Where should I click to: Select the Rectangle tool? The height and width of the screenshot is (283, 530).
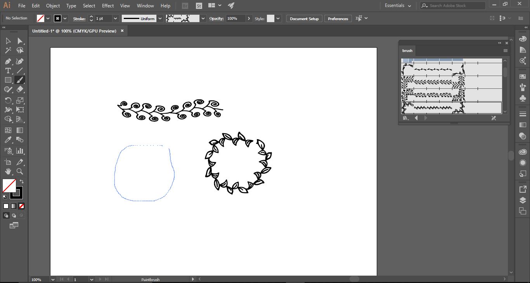tap(8, 80)
